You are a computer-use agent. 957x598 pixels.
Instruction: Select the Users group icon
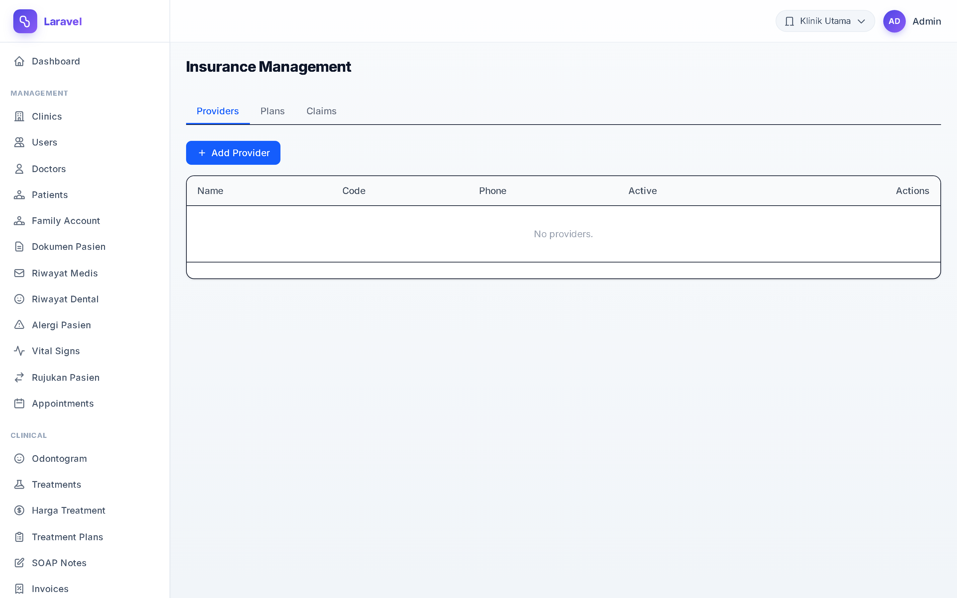[19, 143]
